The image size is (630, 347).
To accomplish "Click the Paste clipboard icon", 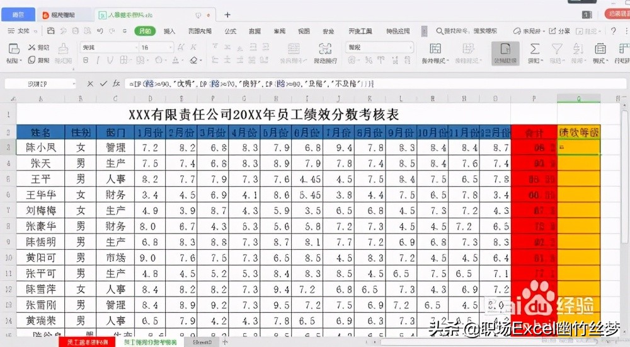I will coord(14,49).
